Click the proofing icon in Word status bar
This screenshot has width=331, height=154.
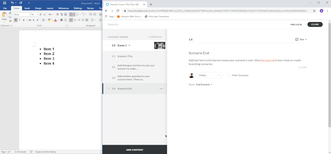point(31,152)
